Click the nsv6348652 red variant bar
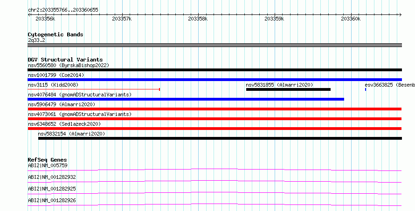The height and width of the screenshot is (211, 415). coord(214,129)
